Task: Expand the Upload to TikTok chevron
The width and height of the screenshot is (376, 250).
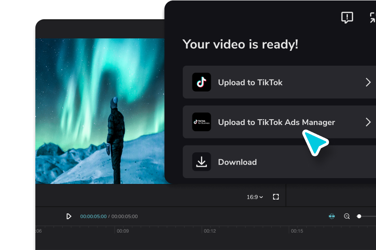Action: 368,82
